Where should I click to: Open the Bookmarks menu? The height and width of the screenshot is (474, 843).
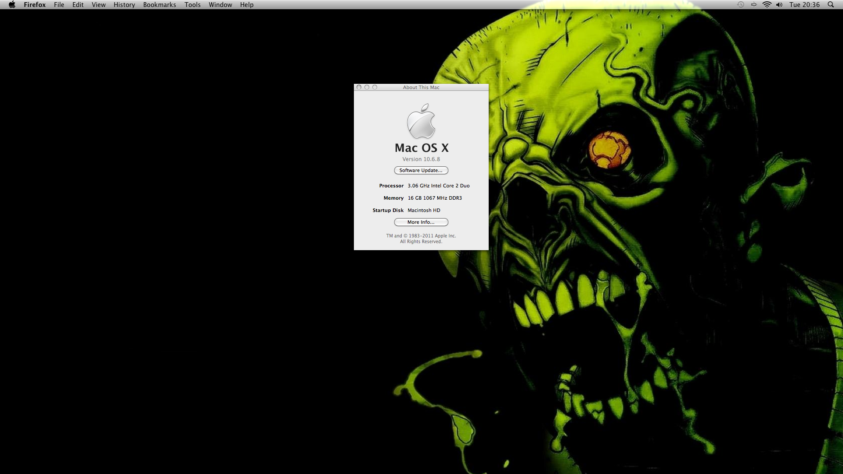(159, 5)
